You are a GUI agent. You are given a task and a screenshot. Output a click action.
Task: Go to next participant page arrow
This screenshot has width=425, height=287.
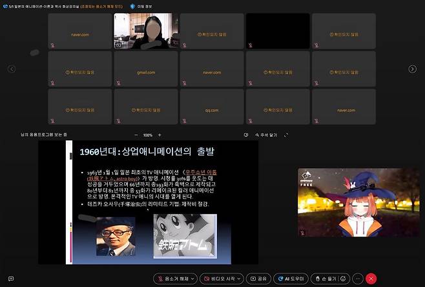pos(412,69)
